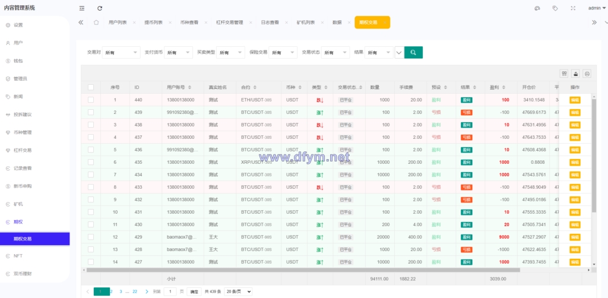Open the 交易状态 dropdown
Image resolution: width=608 pixels, height=298 pixels.
[x=335, y=52]
